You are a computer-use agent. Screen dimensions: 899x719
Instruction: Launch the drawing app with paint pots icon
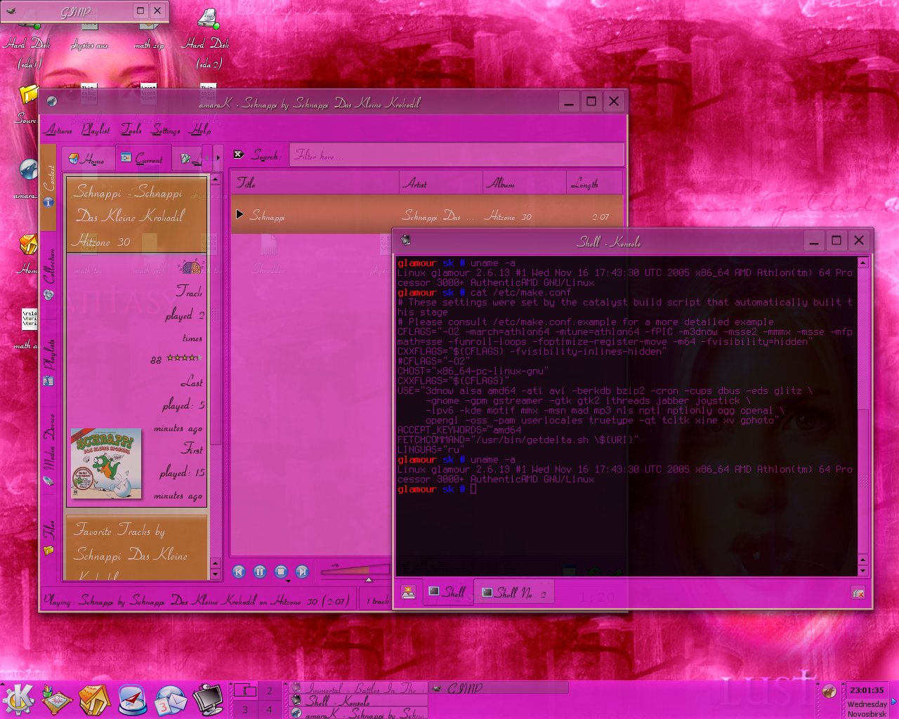click(x=55, y=700)
